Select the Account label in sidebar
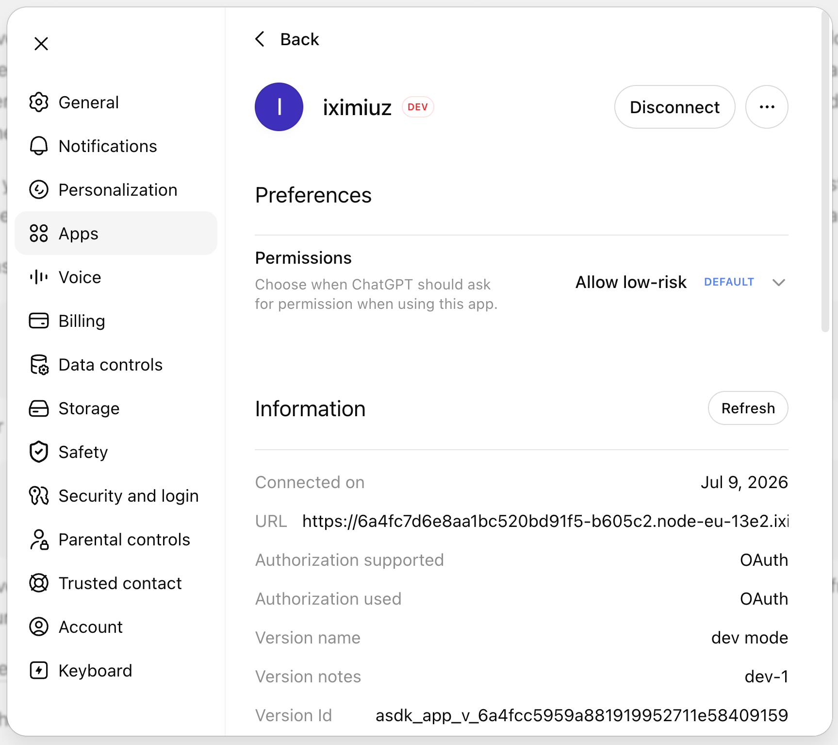Viewport: 838px width, 745px height. 91,627
